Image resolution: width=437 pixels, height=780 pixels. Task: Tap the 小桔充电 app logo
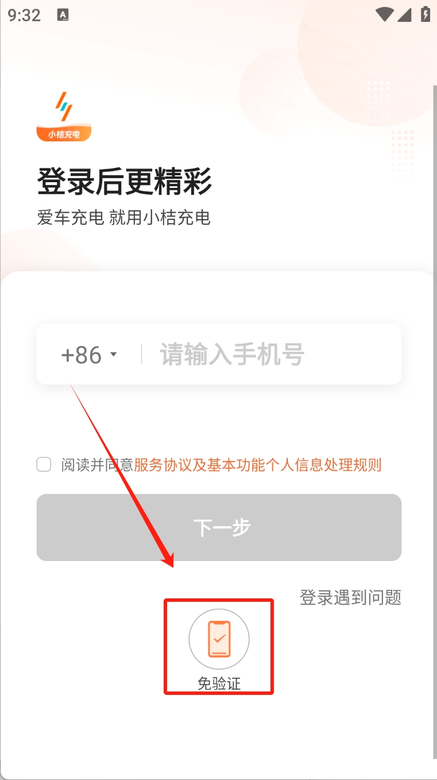tap(64, 116)
